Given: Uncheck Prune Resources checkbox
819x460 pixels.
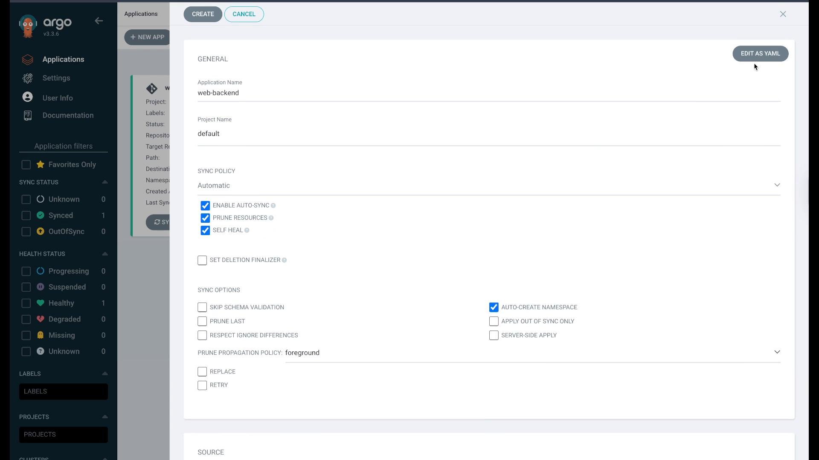Looking at the screenshot, I should 205,218.
